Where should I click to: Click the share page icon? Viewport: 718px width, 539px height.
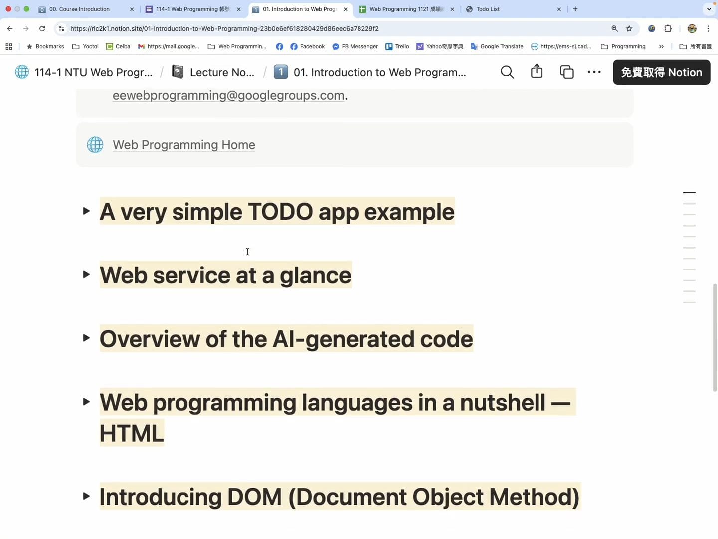pos(537,72)
